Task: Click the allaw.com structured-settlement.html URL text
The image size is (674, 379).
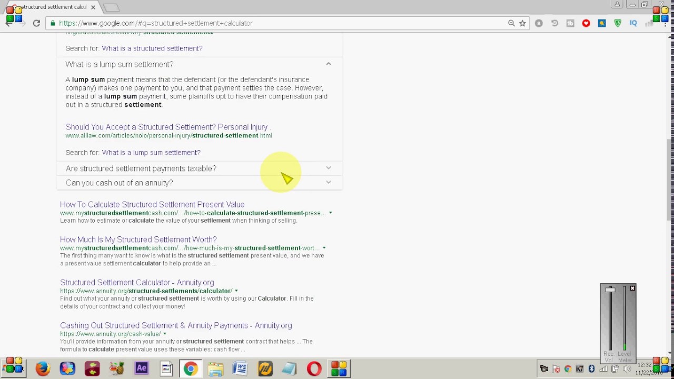Action: pos(168,136)
